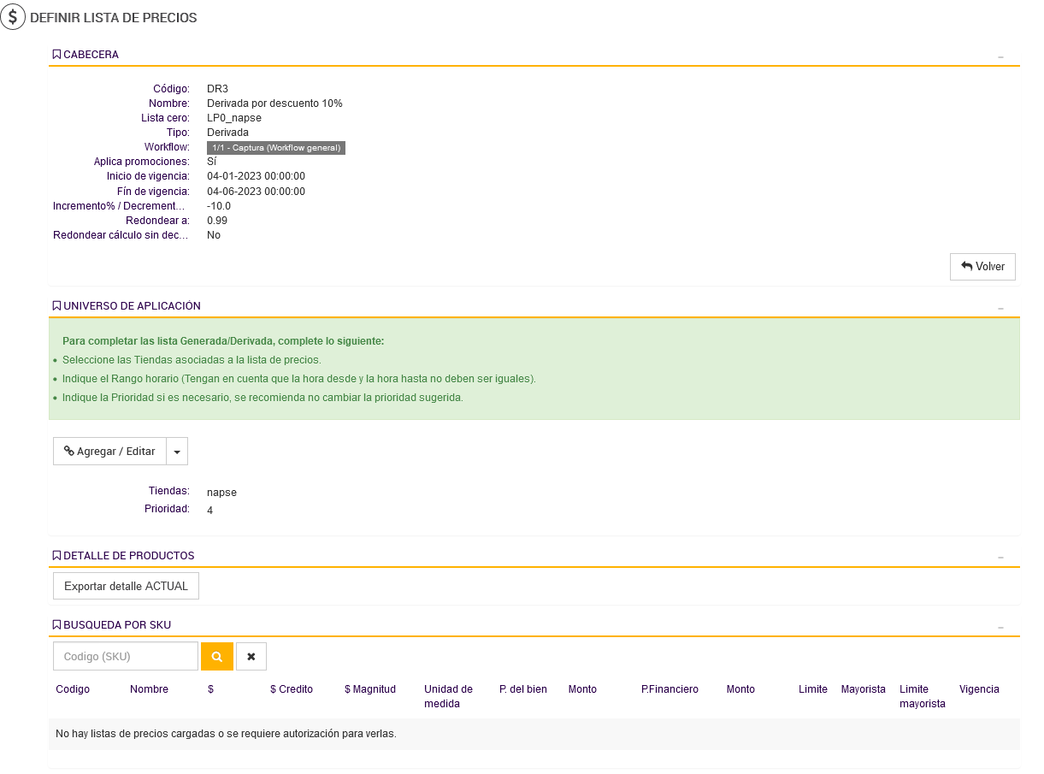Click the Vigencia column header

(x=979, y=689)
